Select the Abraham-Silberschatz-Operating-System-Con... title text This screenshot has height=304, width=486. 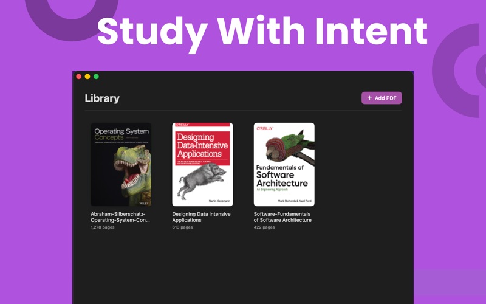120,217
